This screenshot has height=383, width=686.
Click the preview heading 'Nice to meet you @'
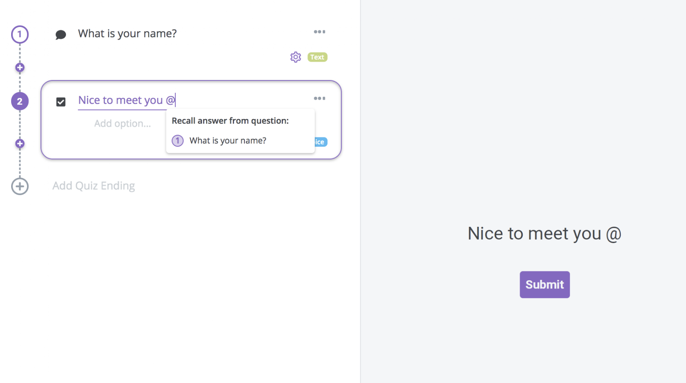tap(545, 234)
